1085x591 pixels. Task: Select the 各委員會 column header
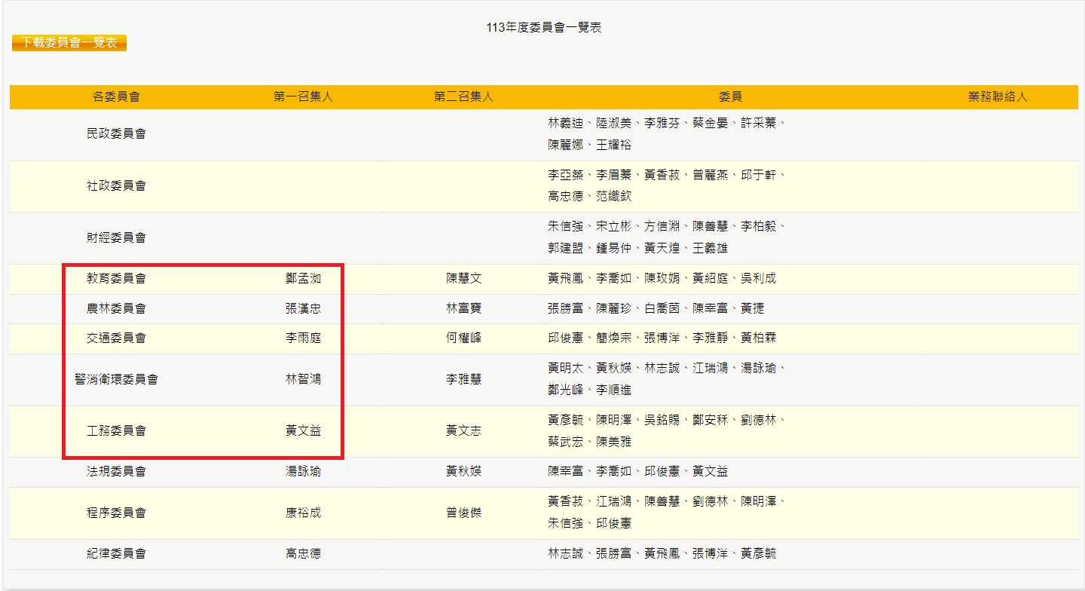pos(116,97)
